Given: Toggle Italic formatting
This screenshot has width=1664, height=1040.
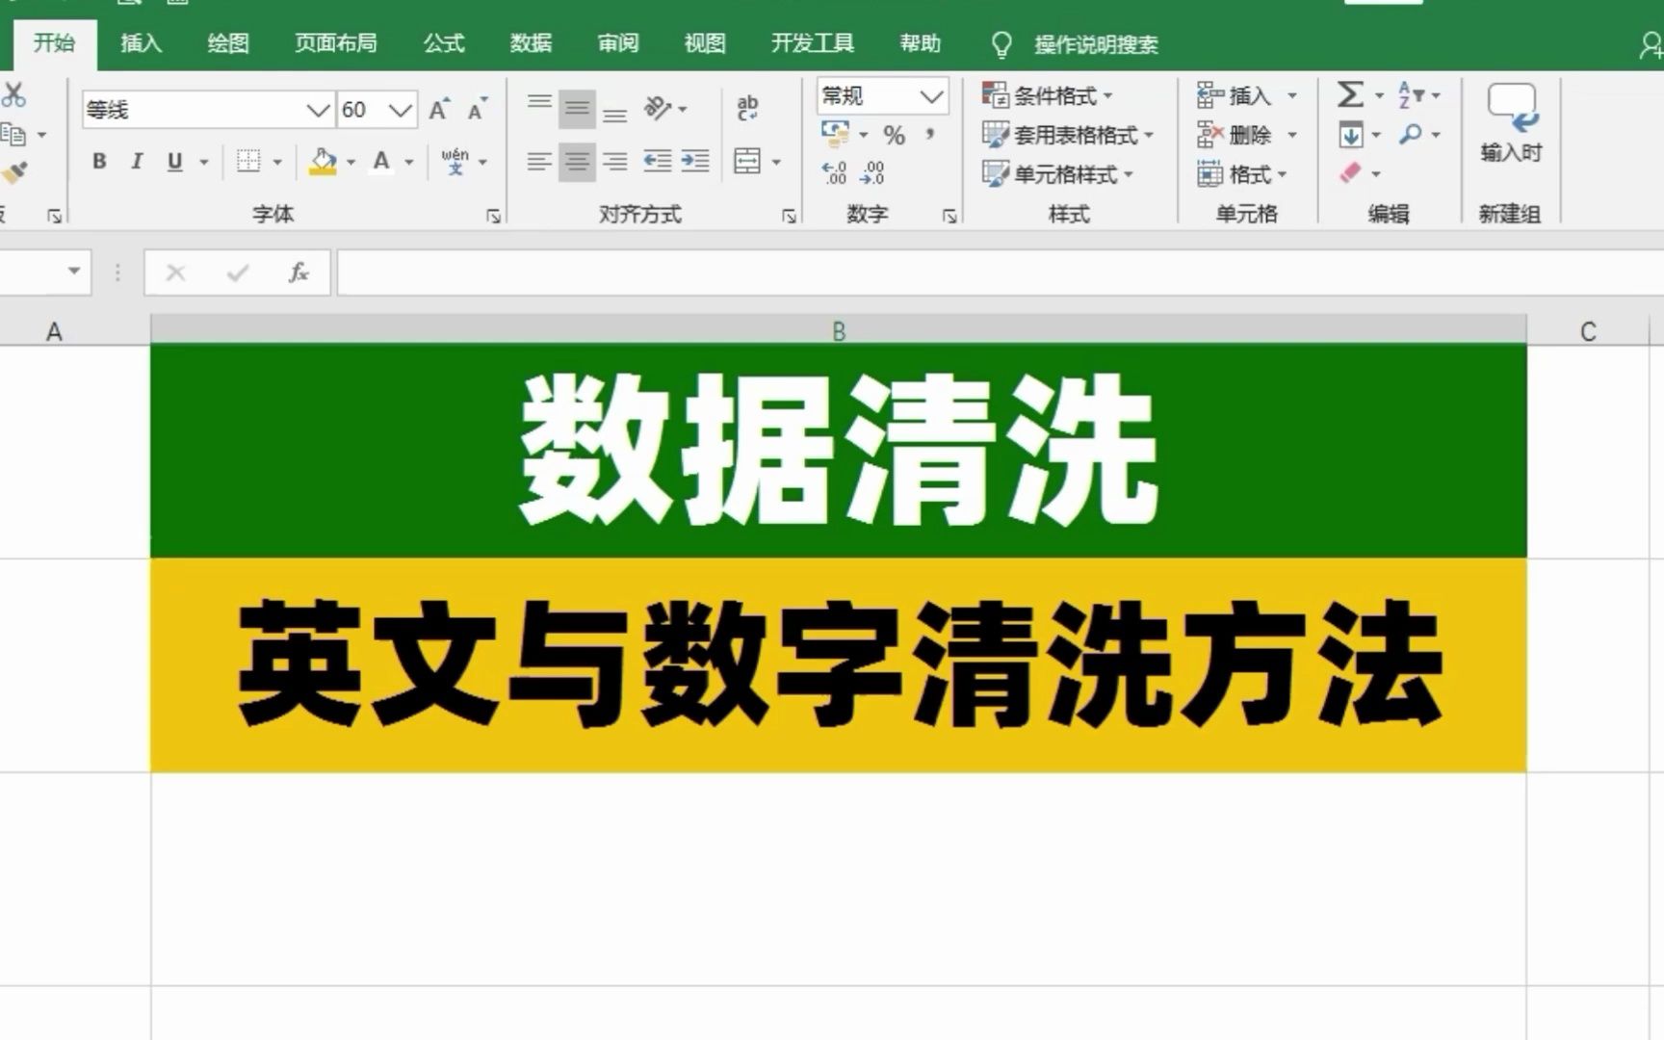Looking at the screenshot, I should point(137,162).
